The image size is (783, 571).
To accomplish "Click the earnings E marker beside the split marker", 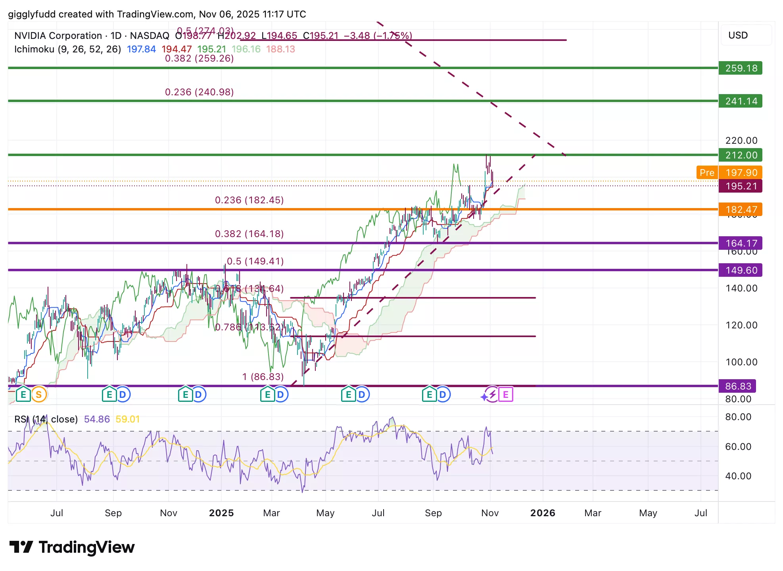I will [23, 394].
